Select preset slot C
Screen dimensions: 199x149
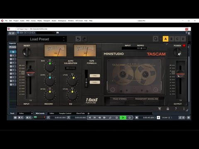tap(177, 39)
